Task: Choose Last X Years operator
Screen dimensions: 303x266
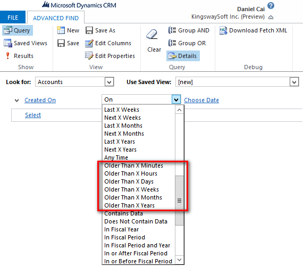Action: (139, 142)
